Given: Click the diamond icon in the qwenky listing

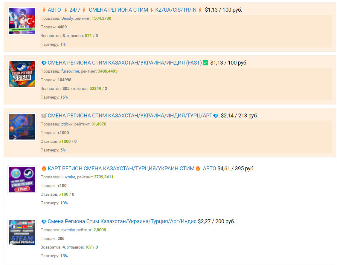Looking at the screenshot, I should (44, 221).
